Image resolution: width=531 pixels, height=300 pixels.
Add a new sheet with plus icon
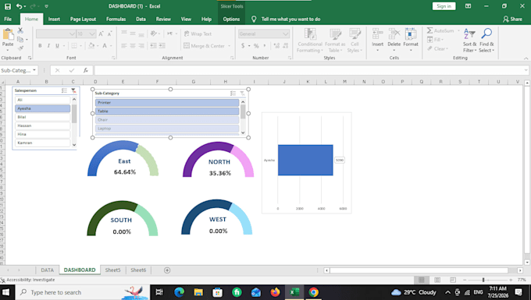(x=167, y=270)
